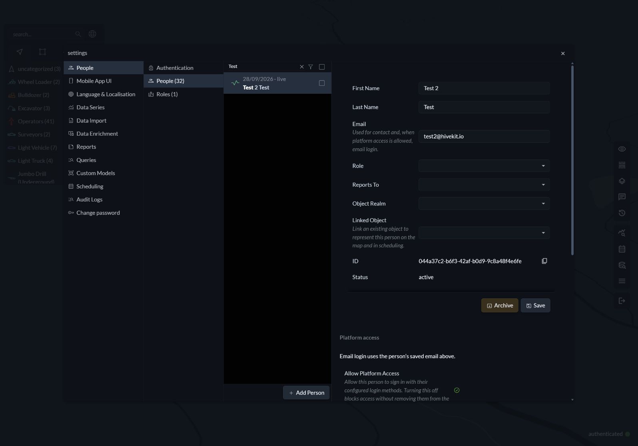Select the navigation arrow tool

tap(20, 52)
